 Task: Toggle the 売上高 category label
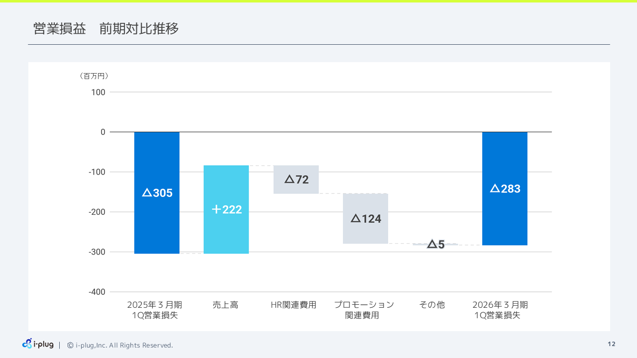(225, 305)
